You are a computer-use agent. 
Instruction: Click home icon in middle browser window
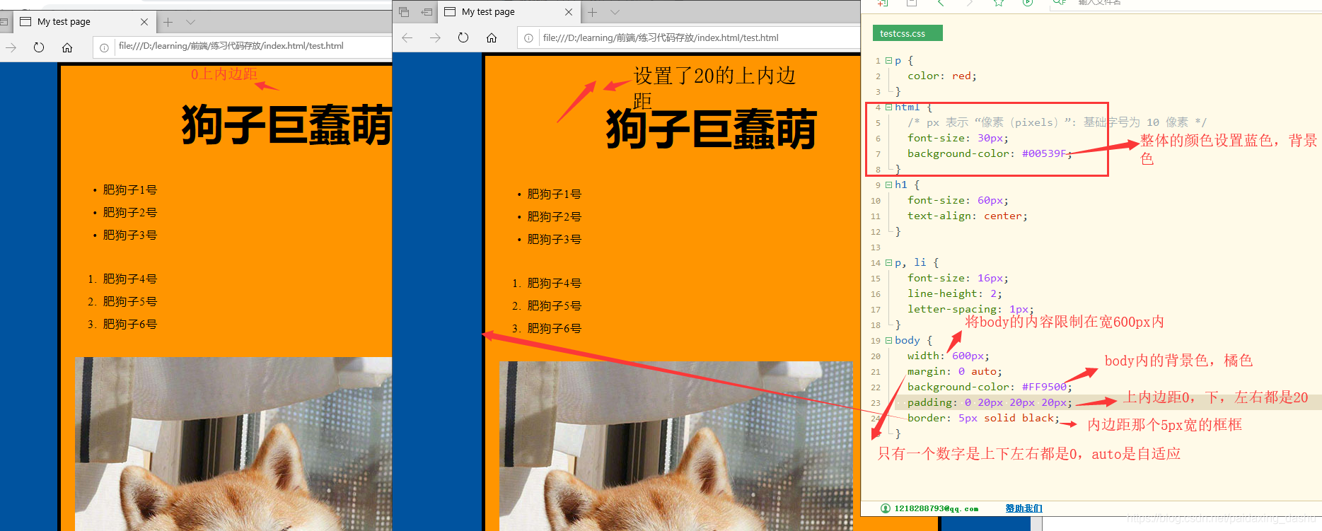click(x=492, y=37)
